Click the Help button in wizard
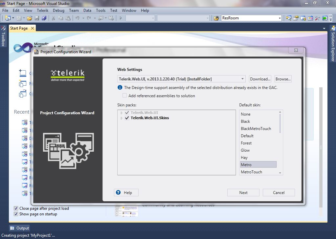336x239 pixels. pos(126,192)
